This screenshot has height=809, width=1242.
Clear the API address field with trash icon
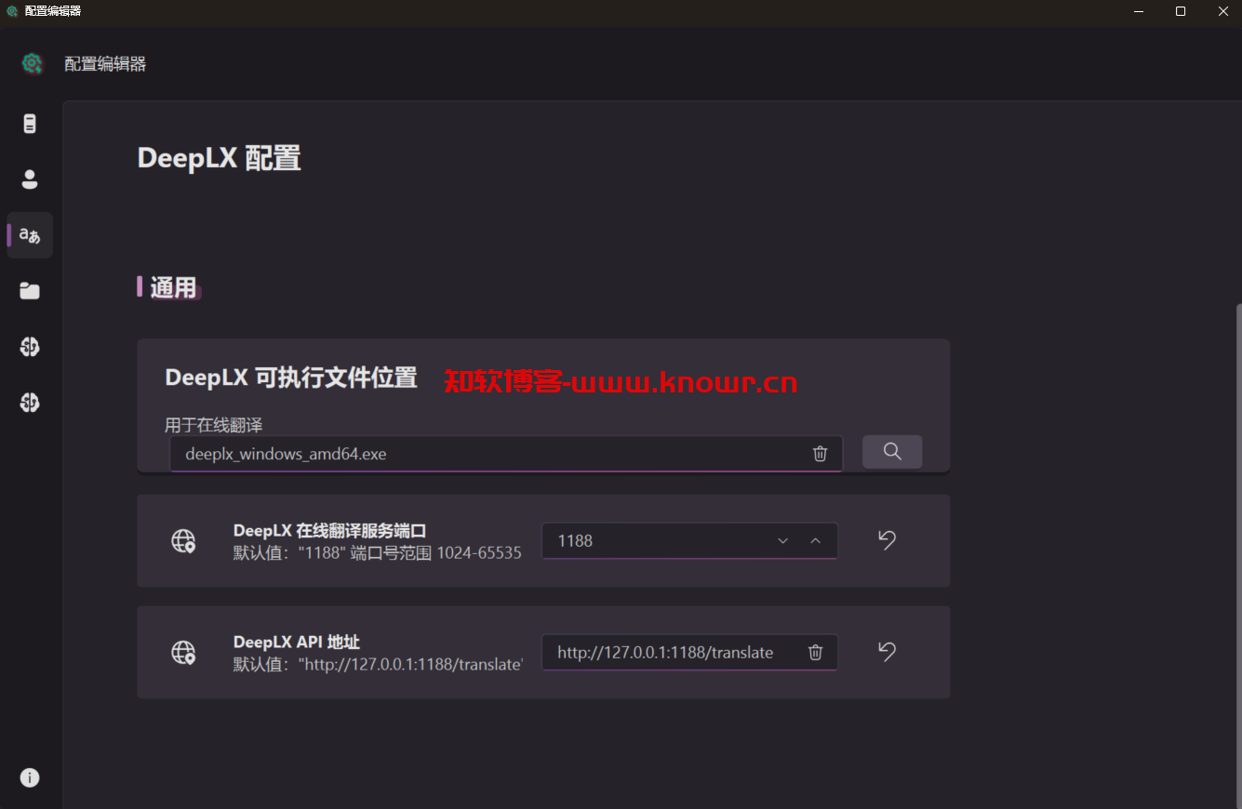pyautogui.click(x=815, y=653)
